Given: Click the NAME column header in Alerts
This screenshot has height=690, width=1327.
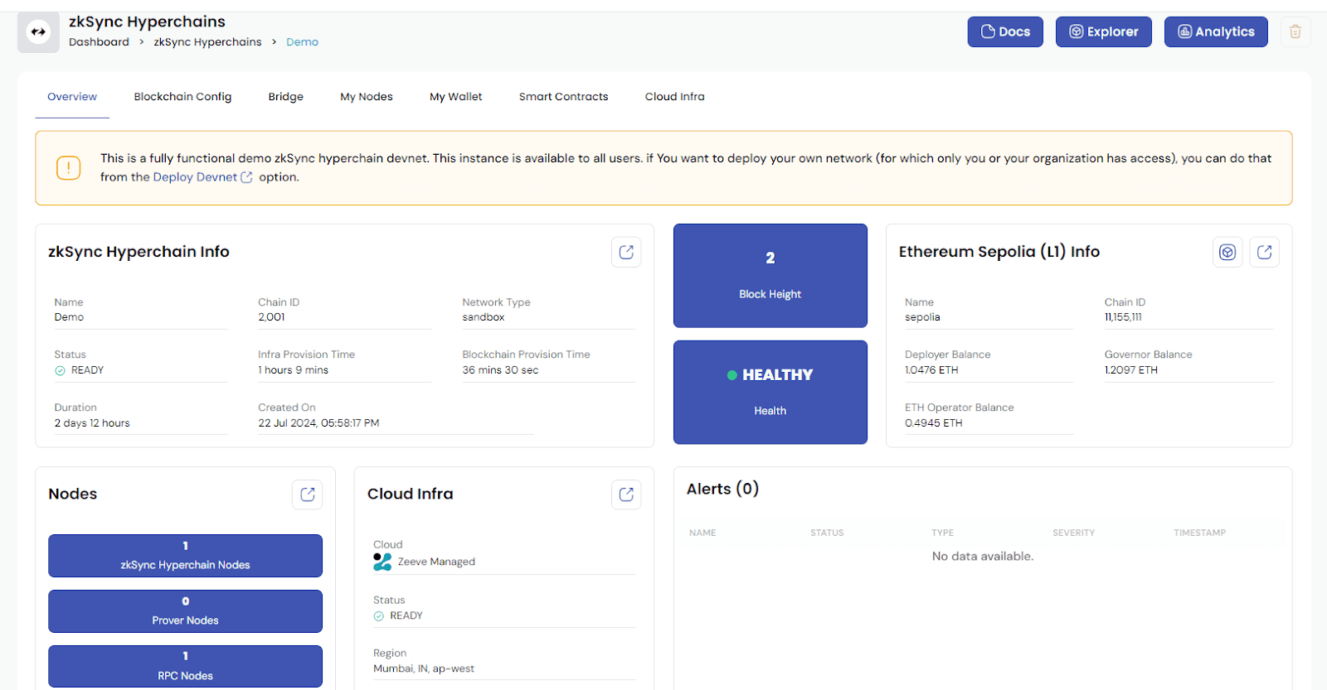Looking at the screenshot, I should click(702, 533).
